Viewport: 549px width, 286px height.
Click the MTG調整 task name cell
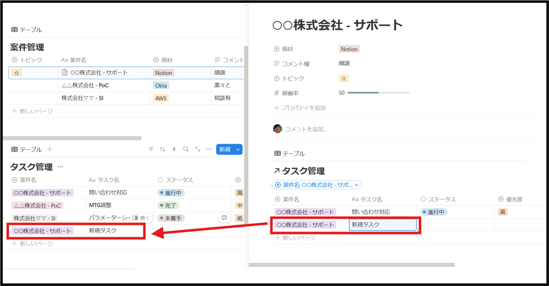[x=100, y=205]
